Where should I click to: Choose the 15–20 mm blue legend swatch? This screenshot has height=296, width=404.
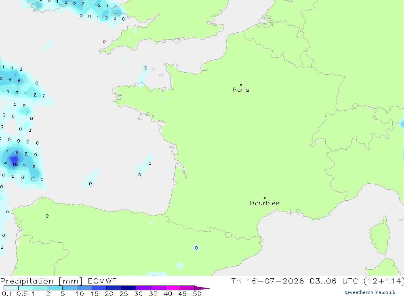pyautogui.click(x=99, y=288)
